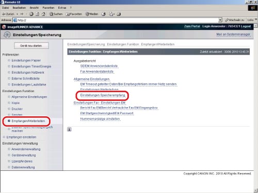Open Nummernanzeige einstellen link
258x193 pixels.
click(100, 119)
